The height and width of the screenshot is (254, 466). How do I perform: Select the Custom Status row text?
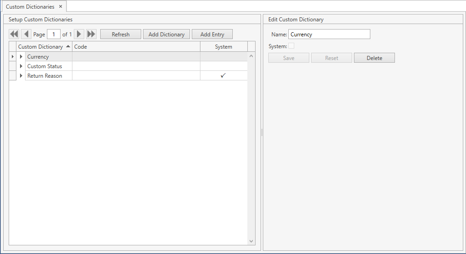coord(45,66)
